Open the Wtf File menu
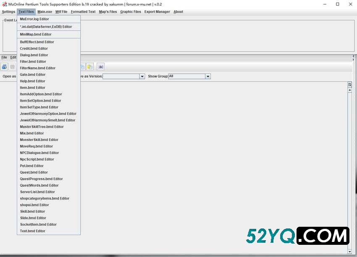Screen dimensions: 357x257 pyautogui.click(x=61, y=12)
